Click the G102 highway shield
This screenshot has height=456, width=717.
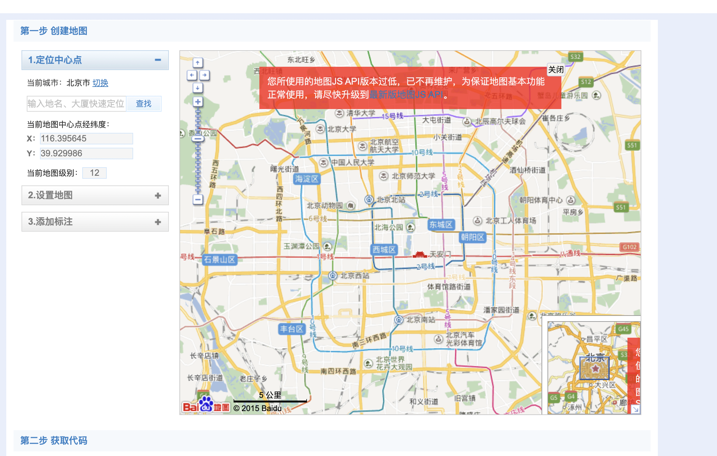pyautogui.click(x=629, y=247)
